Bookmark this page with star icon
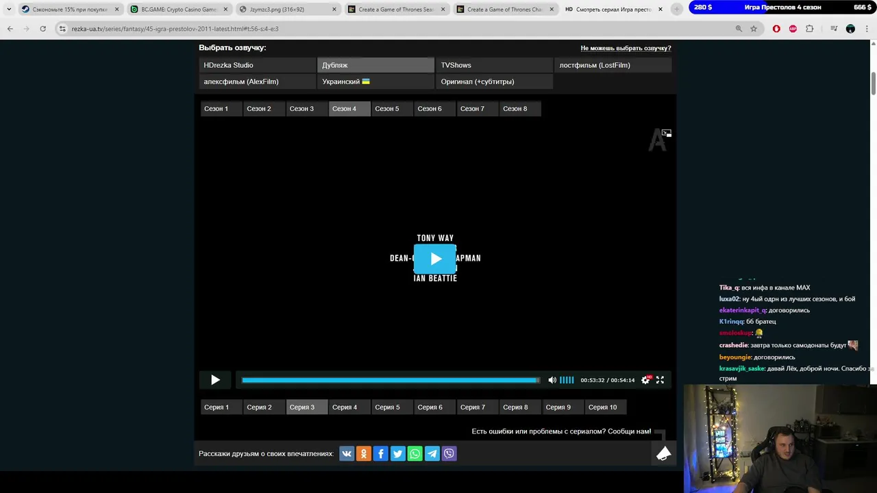Screen dimensions: 877x493 754,29
